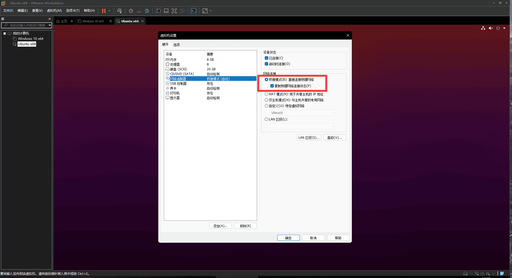The image size is (512, 278).
Task: Click the stretch guest display toolbar icon
Action: [205, 11]
